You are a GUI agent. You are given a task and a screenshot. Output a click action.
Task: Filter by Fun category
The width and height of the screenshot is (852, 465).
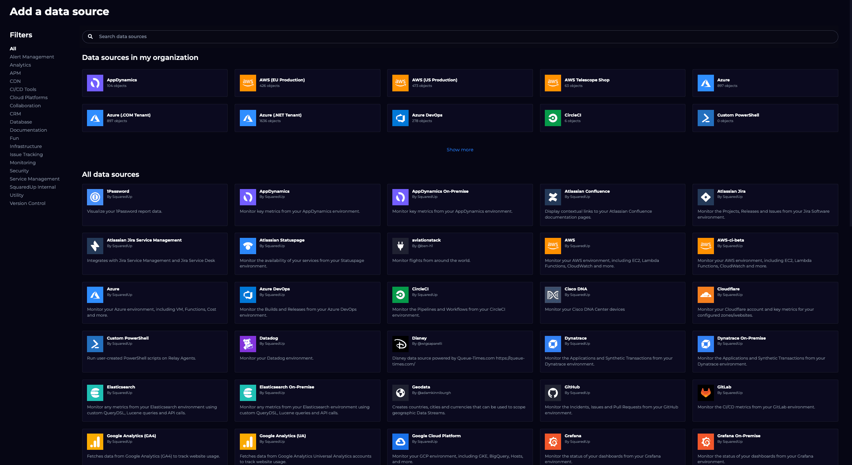[x=14, y=138]
